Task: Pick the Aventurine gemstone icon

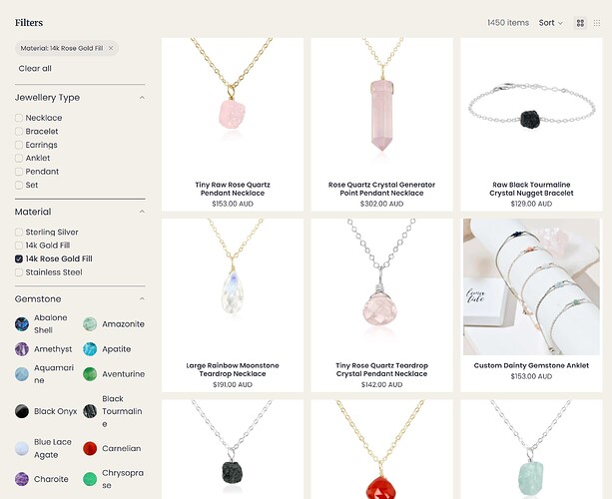Action: 90,374
